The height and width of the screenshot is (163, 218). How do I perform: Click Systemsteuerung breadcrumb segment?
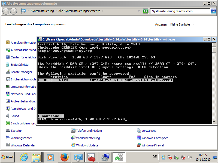pyautogui.click(x=42, y=11)
